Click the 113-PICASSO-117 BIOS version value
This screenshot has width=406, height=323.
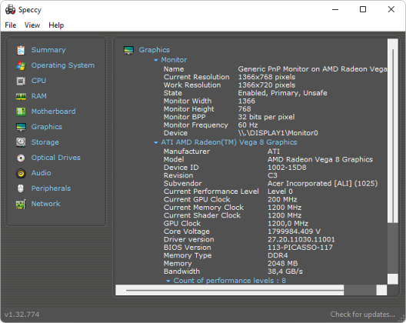pos(300,248)
